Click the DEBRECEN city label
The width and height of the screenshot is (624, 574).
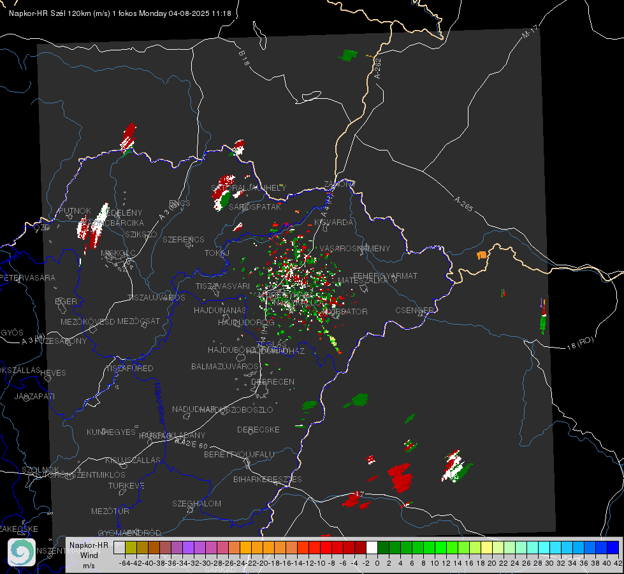coord(273,381)
